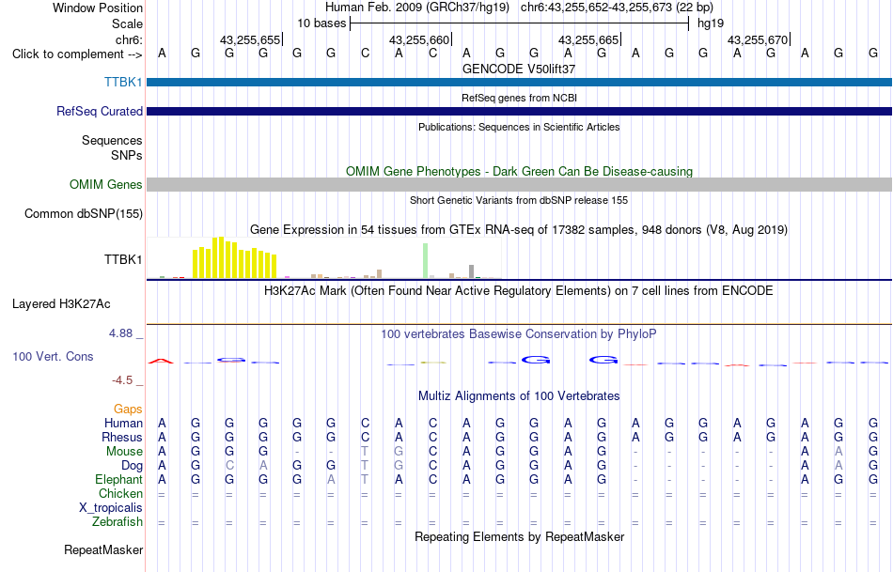
Task: Click the TTBK1 GENCODE track label
Action: (x=123, y=82)
